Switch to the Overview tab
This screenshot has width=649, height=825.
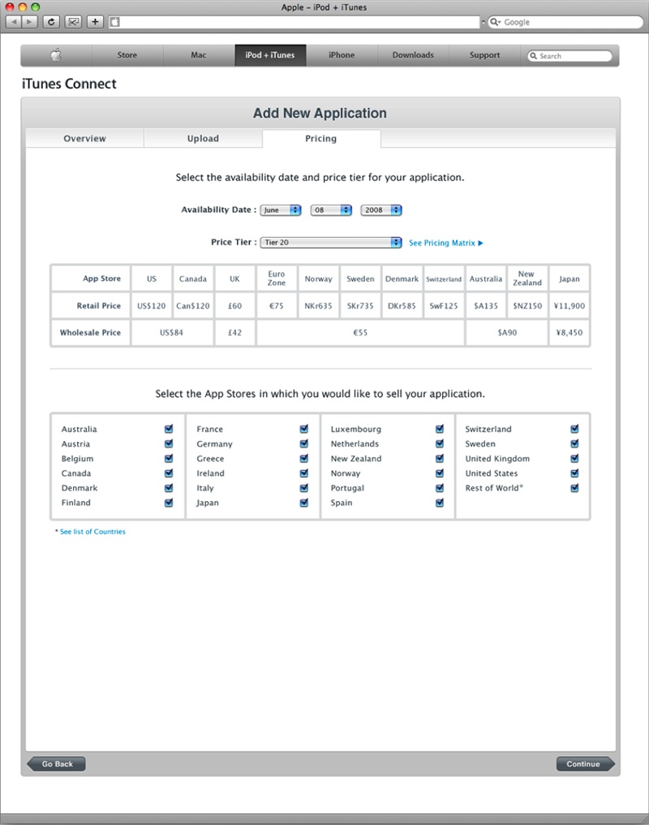pos(84,138)
